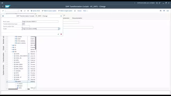Image resolution: width=171 pixels, height=96 pixels.
Task: Click the Block name input field
Action: [x=40, y=22]
